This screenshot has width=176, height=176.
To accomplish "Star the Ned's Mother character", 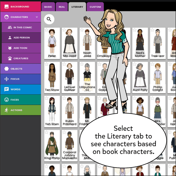I will pyautogui.click(x=134, y=30).
